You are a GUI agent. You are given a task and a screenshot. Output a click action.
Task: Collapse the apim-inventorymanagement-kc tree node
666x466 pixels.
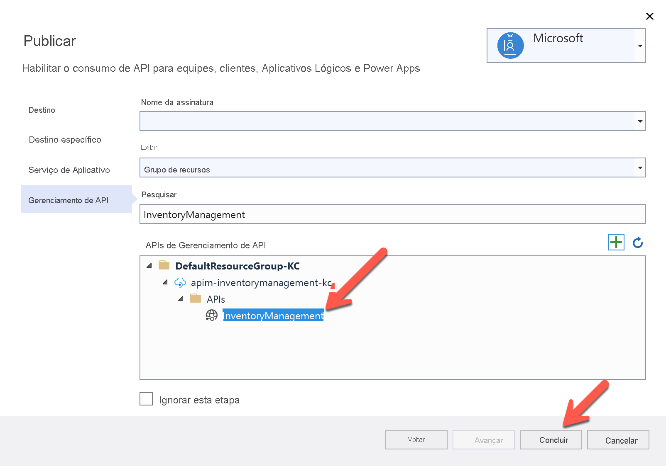[x=165, y=282]
